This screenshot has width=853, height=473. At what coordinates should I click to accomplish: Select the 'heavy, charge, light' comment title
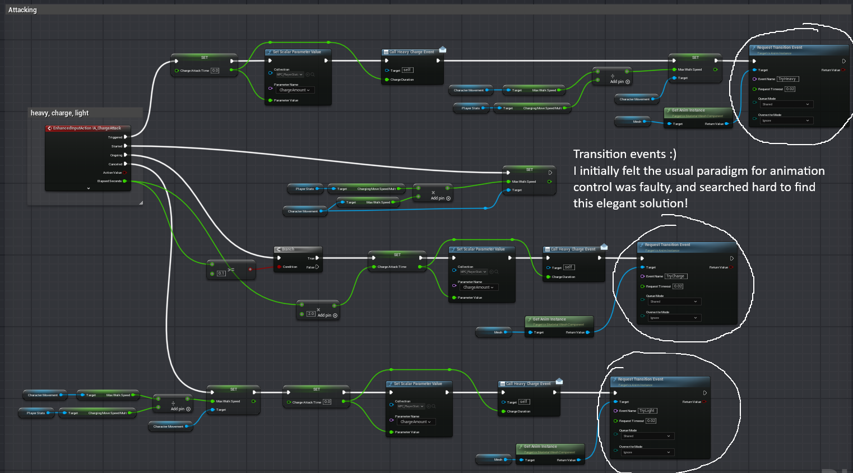point(59,113)
